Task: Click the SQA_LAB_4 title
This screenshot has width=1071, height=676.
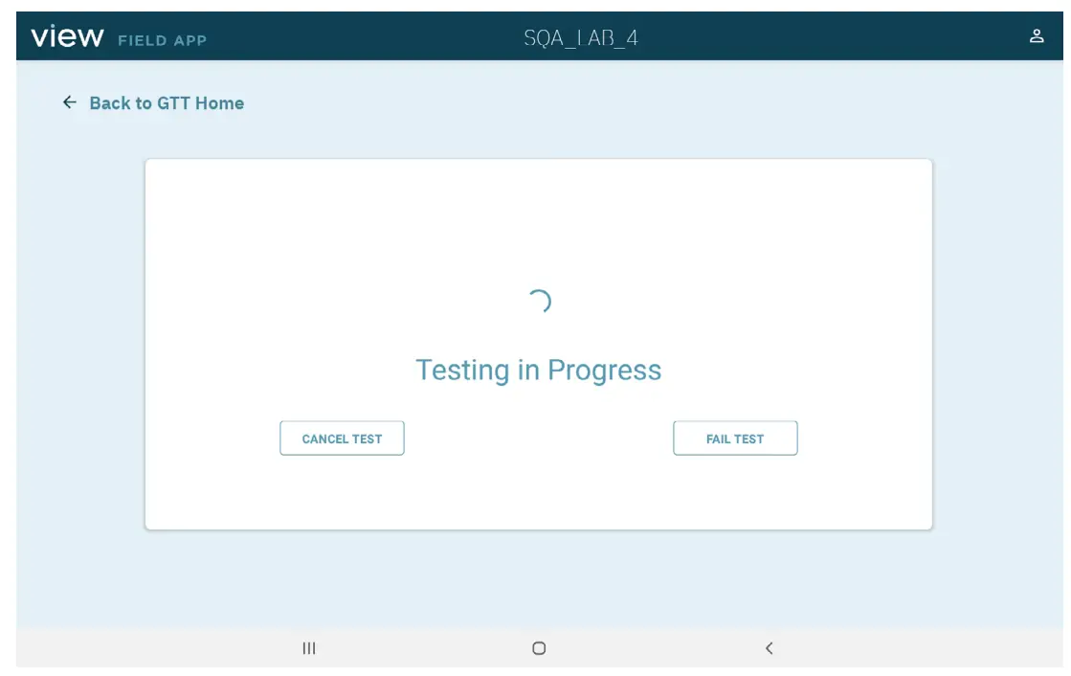Action: 581,38
